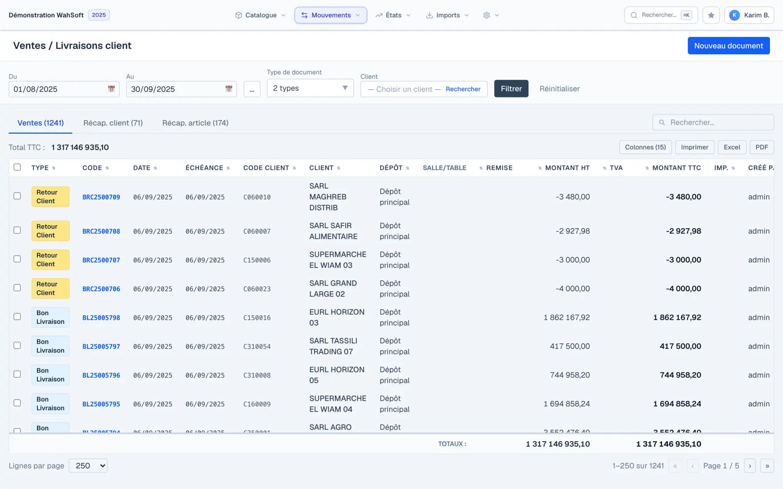Open calendar picker for Au date
The height and width of the screenshot is (489, 783).
tap(229, 89)
